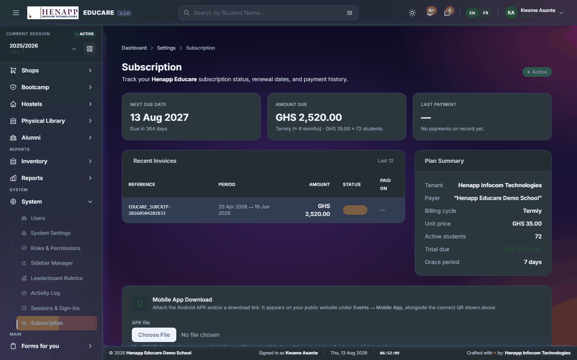Open the 2025/2026 session dropdown

43,48
